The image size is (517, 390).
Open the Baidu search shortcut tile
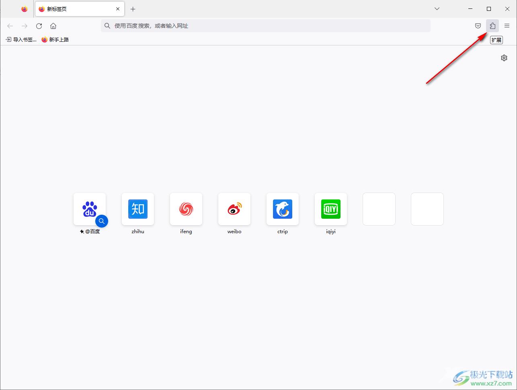90,209
